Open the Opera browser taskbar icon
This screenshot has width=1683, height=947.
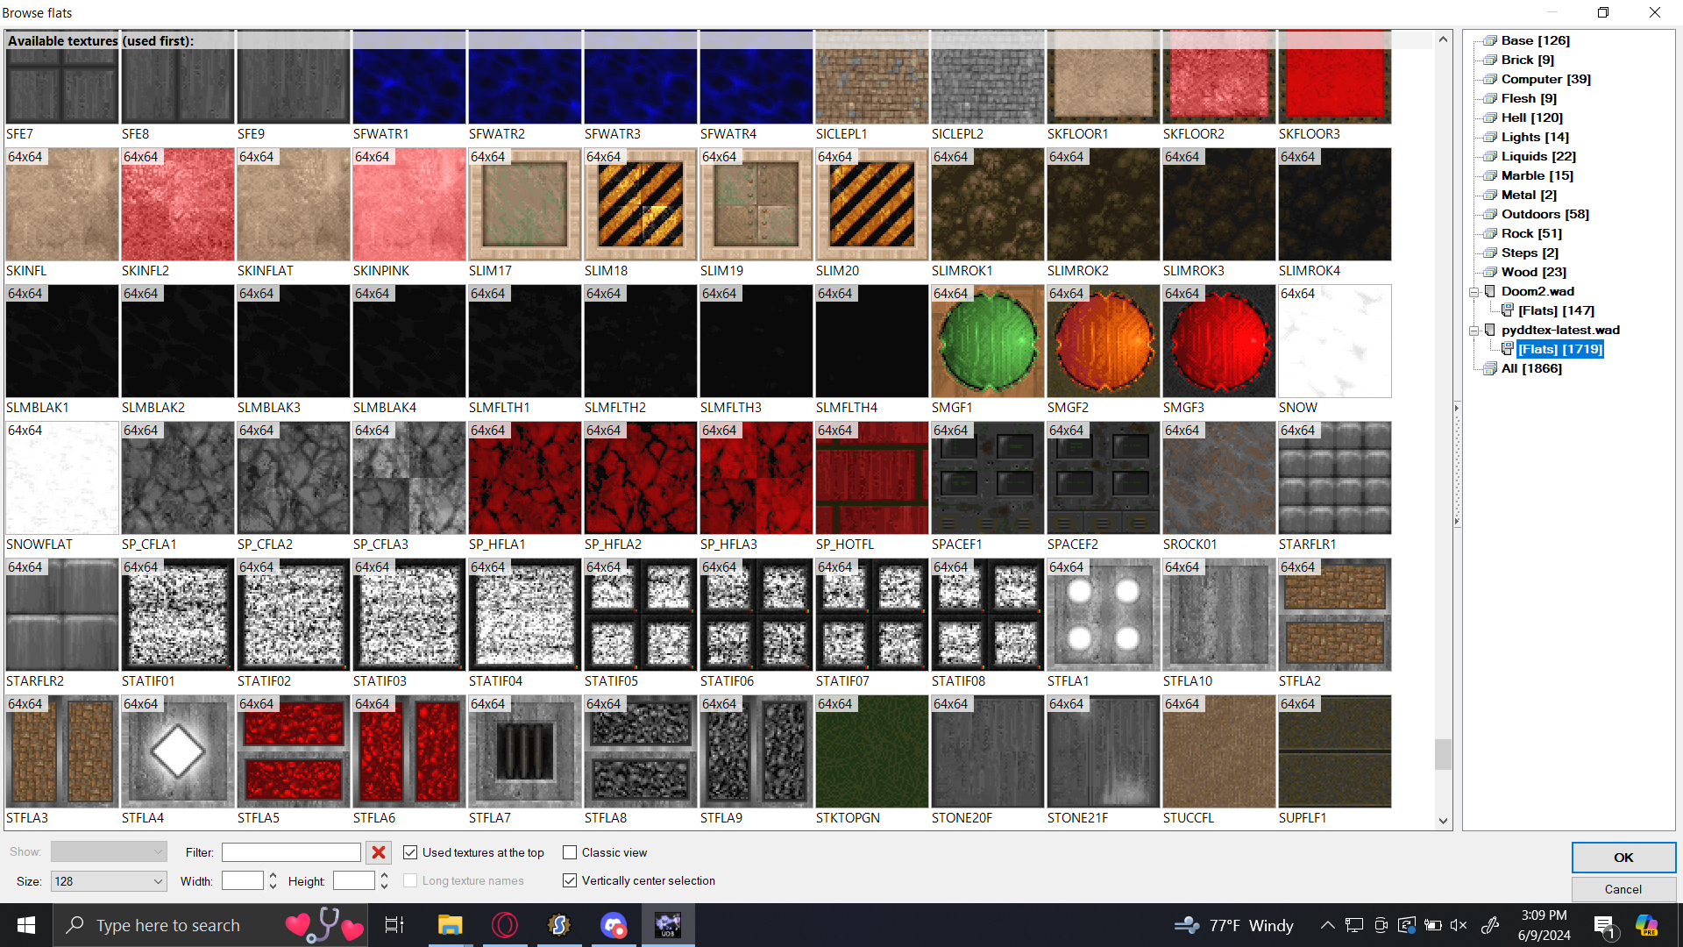tap(505, 925)
